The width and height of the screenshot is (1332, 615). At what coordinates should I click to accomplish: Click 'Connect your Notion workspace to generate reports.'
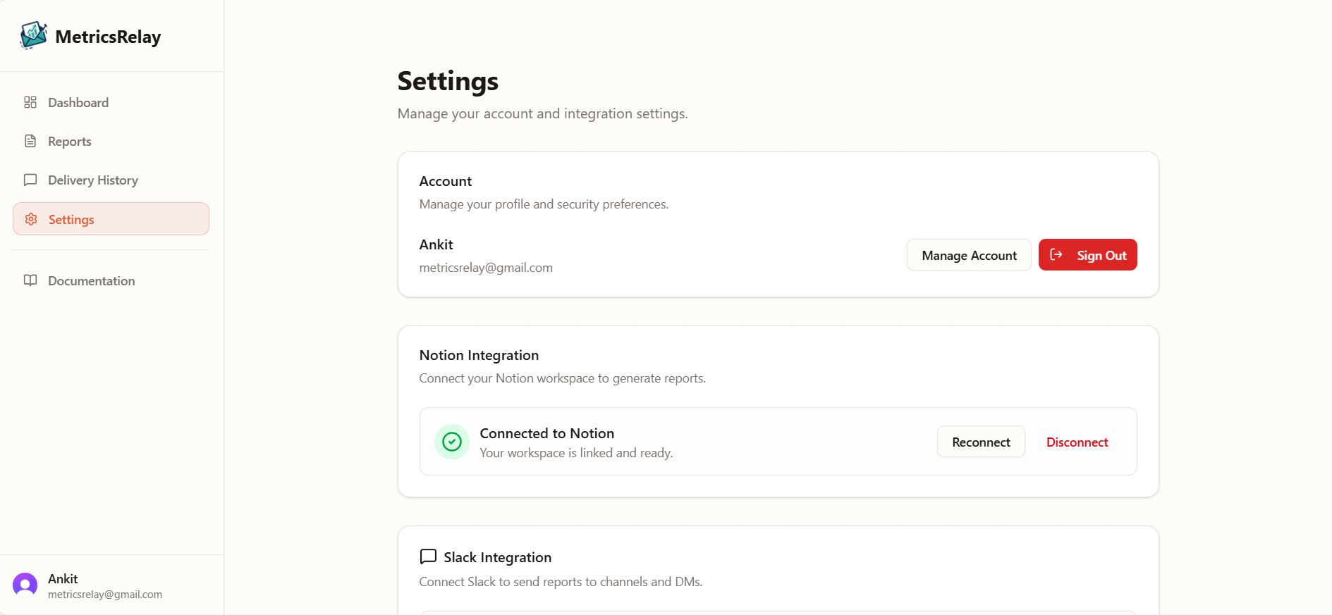[x=562, y=378]
